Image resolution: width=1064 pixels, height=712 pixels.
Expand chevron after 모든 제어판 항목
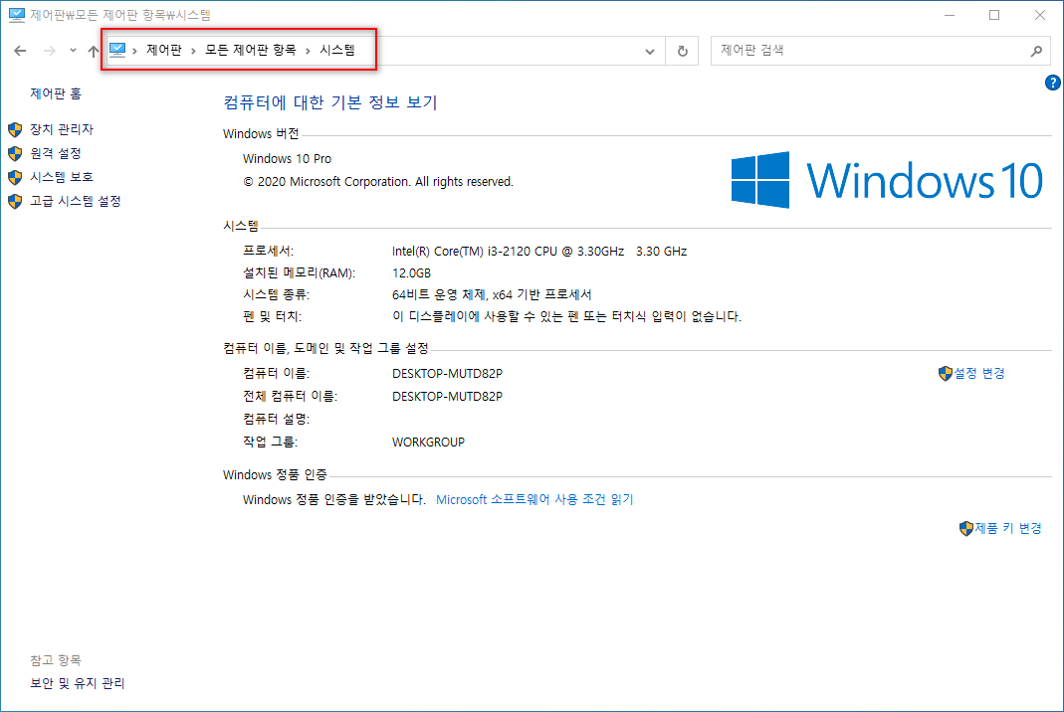click(308, 51)
